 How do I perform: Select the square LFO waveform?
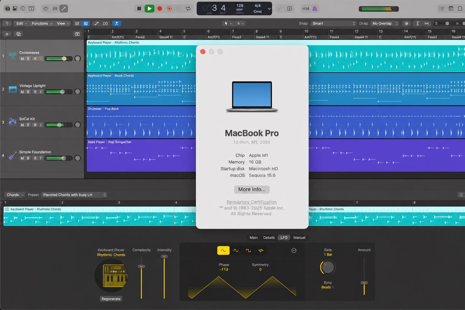pyautogui.click(x=248, y=250)
